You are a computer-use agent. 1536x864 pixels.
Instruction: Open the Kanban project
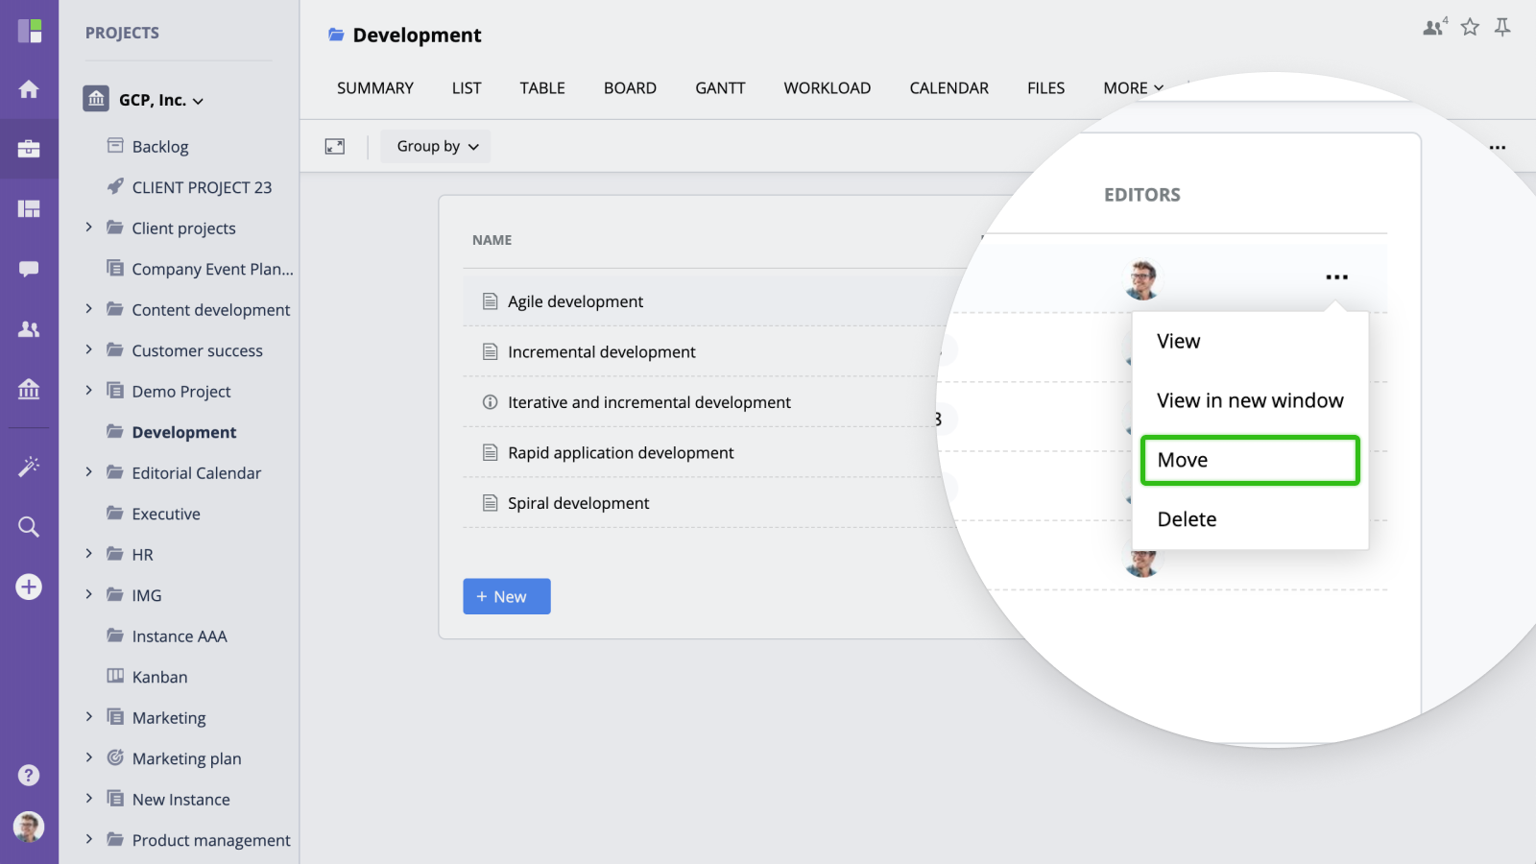(x=159, y=677)
